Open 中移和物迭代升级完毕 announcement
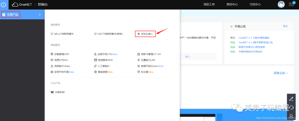This screenshot has width=299, height=121. 250,52
